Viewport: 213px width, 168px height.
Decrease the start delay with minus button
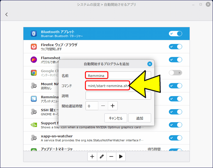pos(103,106)
